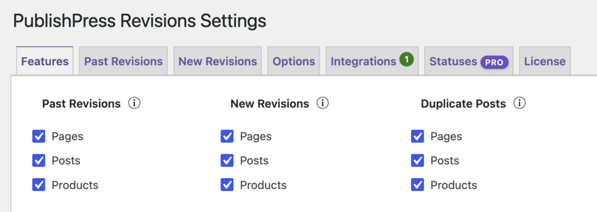The width and height of the screenshot is (597, 212).
Task: Click green notification badge on Integrations
Action: (x=406, y=59)
